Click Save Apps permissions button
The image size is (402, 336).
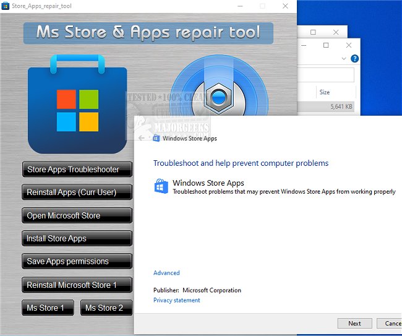tap(77, 261)
